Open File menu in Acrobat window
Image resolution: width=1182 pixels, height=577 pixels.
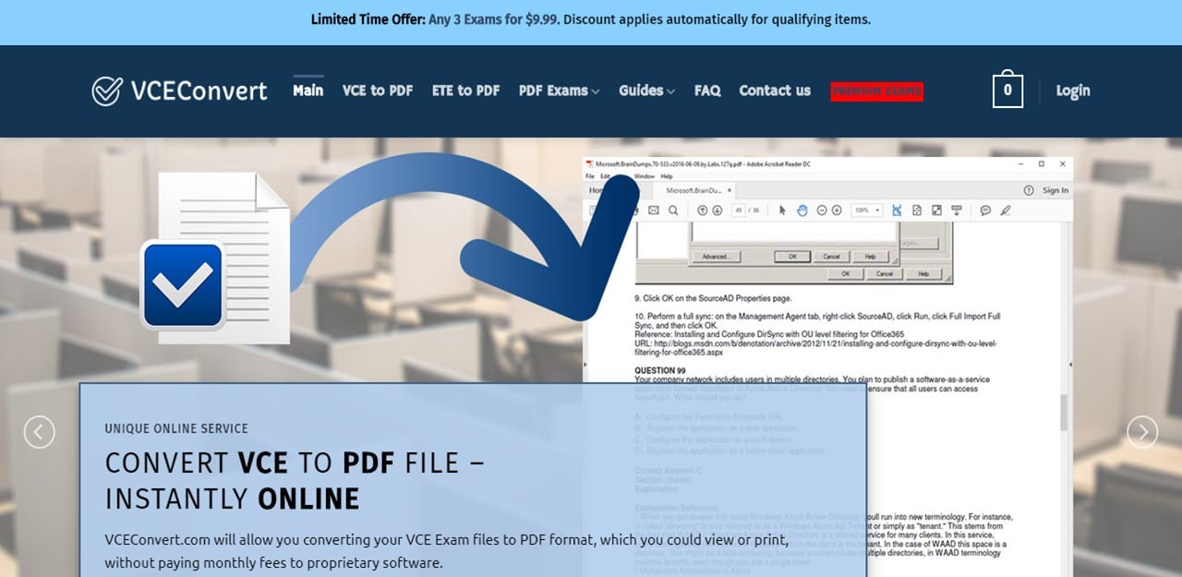590,176
